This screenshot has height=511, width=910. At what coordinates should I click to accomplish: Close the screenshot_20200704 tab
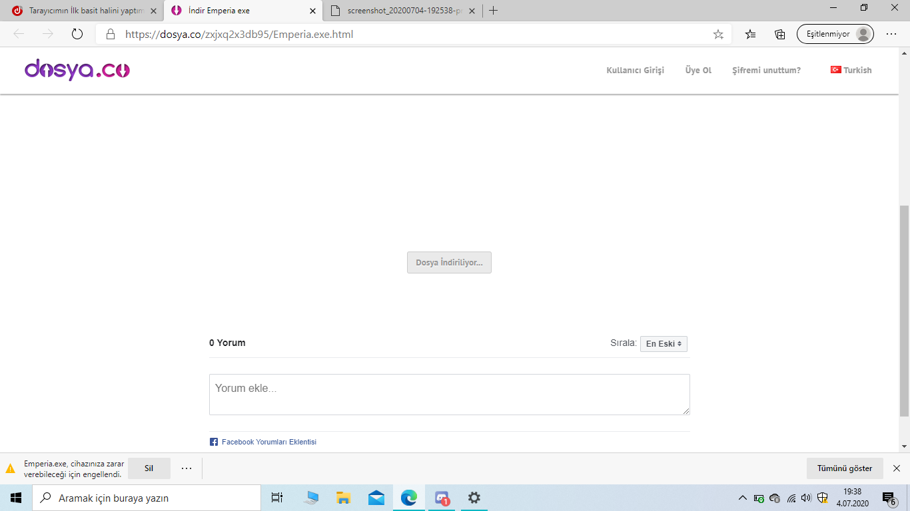click(472, 11)
